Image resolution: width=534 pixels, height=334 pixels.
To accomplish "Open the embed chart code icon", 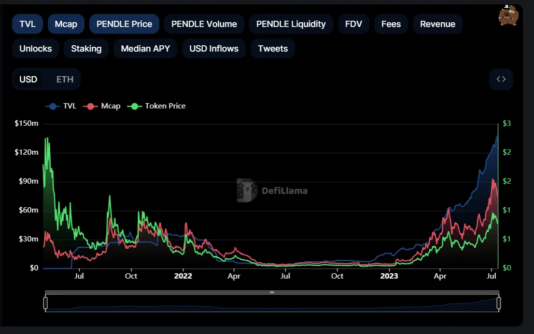I will (501, 79).
